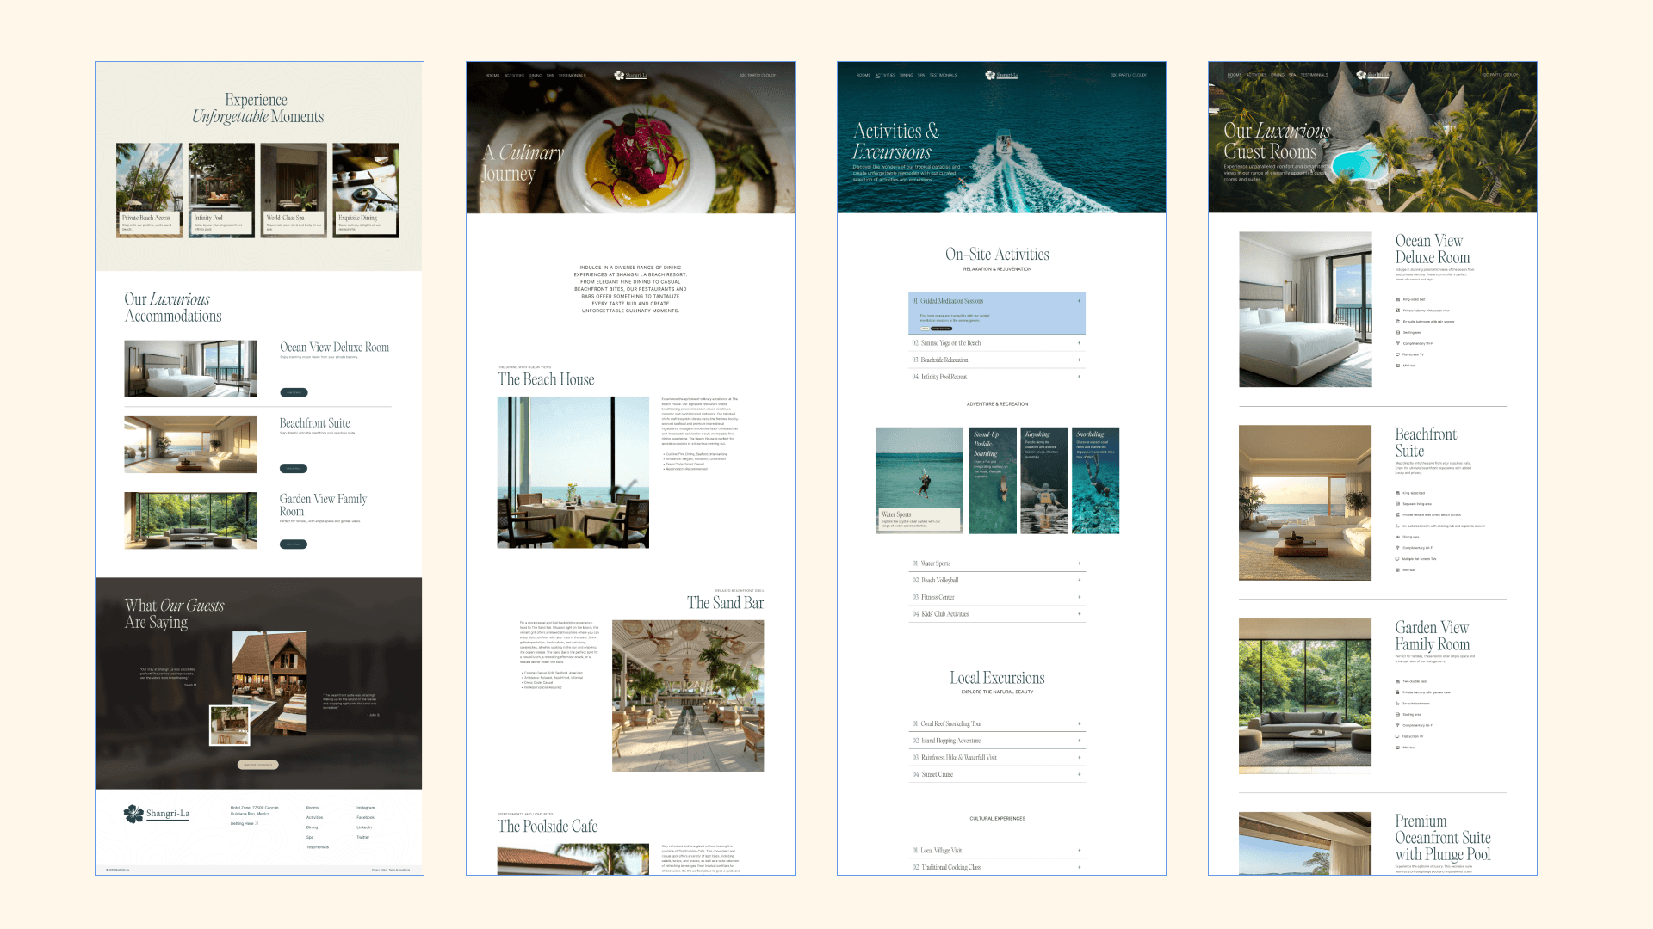Click the en-suite bathroom icon under Ocean View Deluxe Room
1653x929 pixels.
[x=1397, y=322]
